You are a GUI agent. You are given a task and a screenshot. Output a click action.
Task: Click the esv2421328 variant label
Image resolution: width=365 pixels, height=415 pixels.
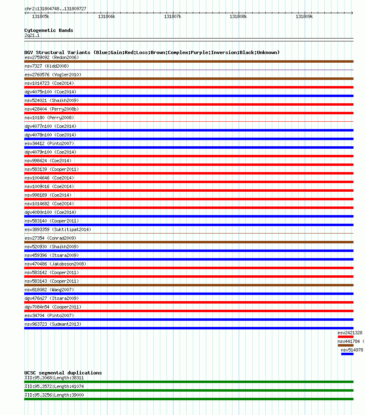350,333
